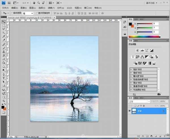The height and width of the screenshot is (139, 170).
Task: Open the 正常 blend mode dropdown
Action: coord(139,101)
